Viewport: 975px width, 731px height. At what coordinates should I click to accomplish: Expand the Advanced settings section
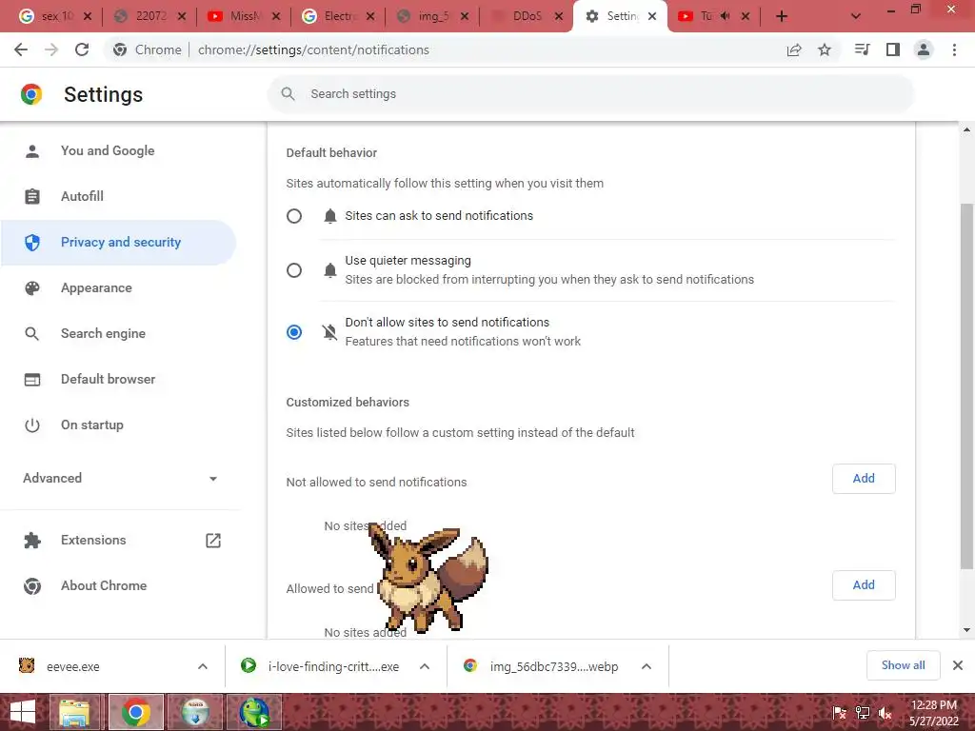point(119,478)
